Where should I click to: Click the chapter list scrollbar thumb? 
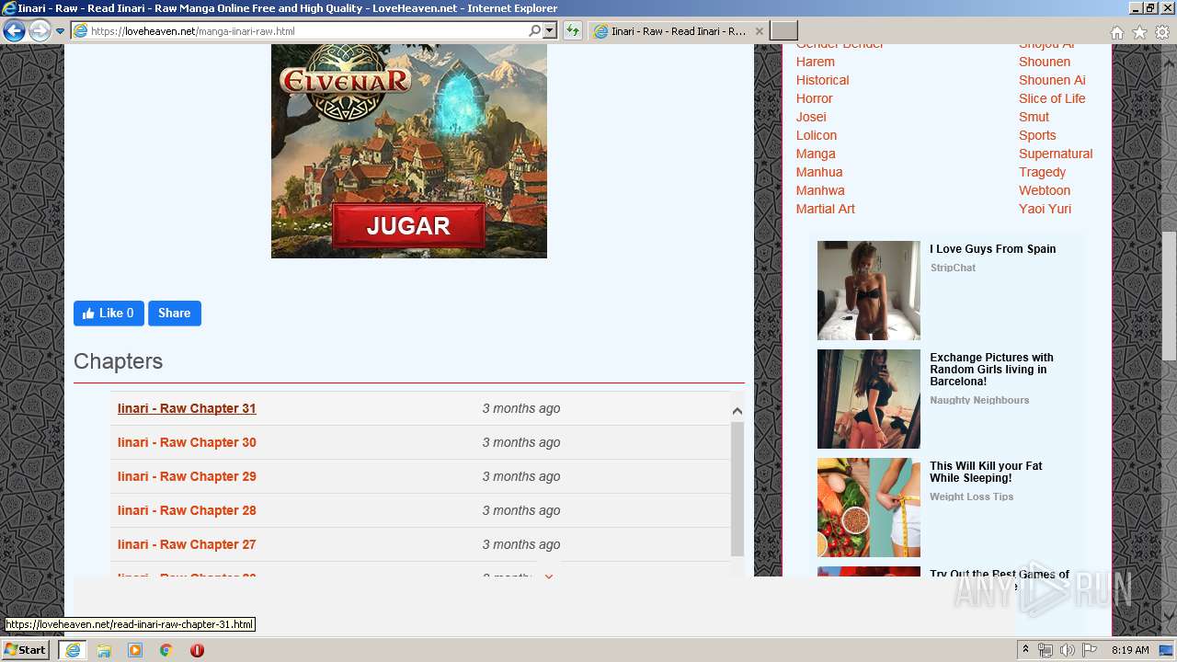tap(737, 488)
